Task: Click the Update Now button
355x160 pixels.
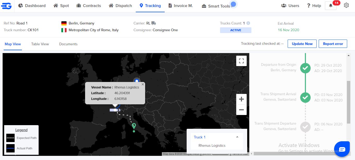Action: (302, 44)
